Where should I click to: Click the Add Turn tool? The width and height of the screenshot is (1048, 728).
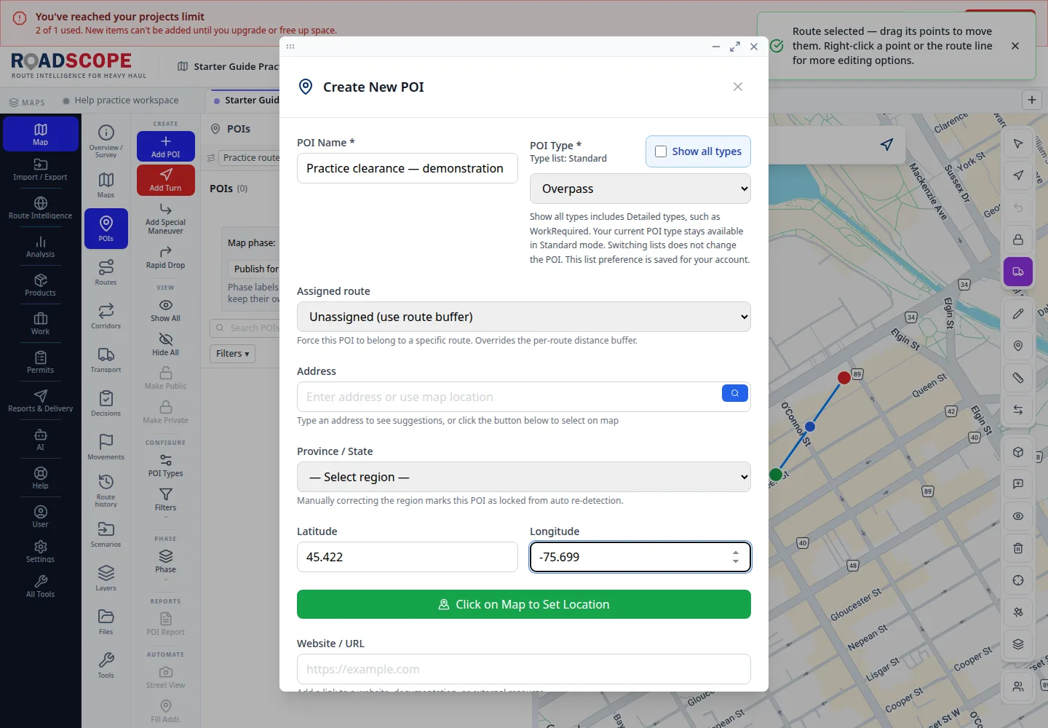[x=166, y=180]
